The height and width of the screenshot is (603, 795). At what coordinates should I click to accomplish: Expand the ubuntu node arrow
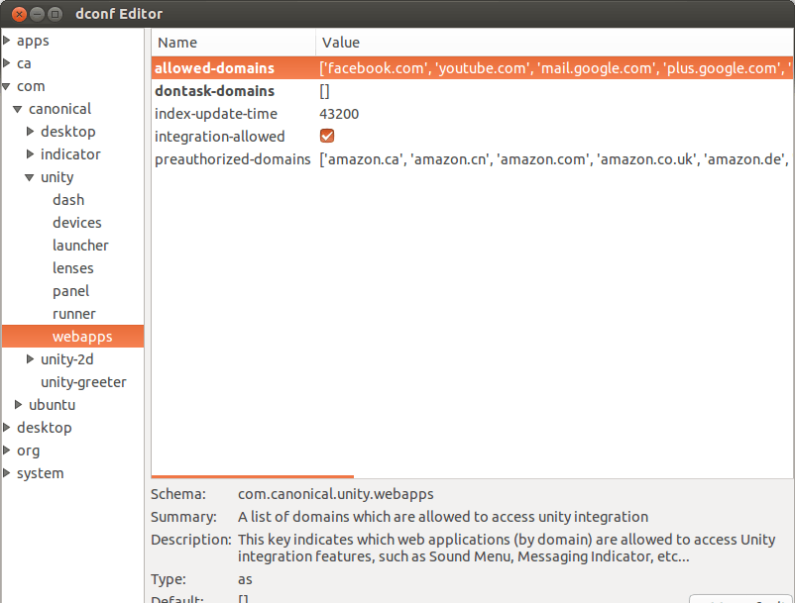(x=18, y=405)
